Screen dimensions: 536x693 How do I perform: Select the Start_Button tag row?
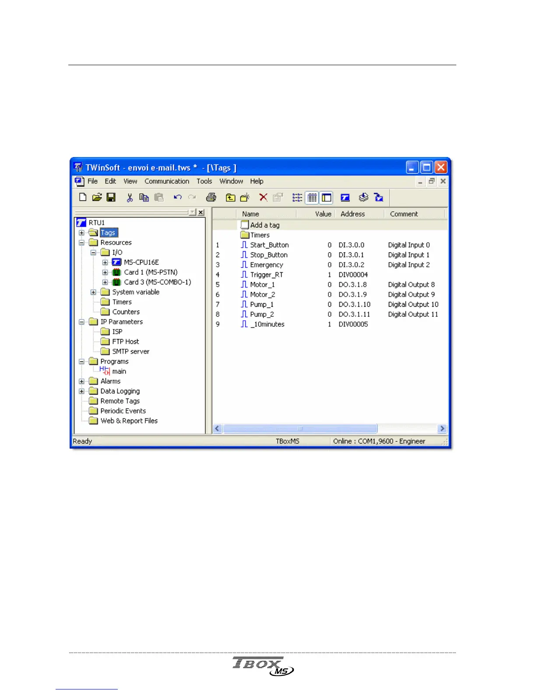(x=330, y=245)
